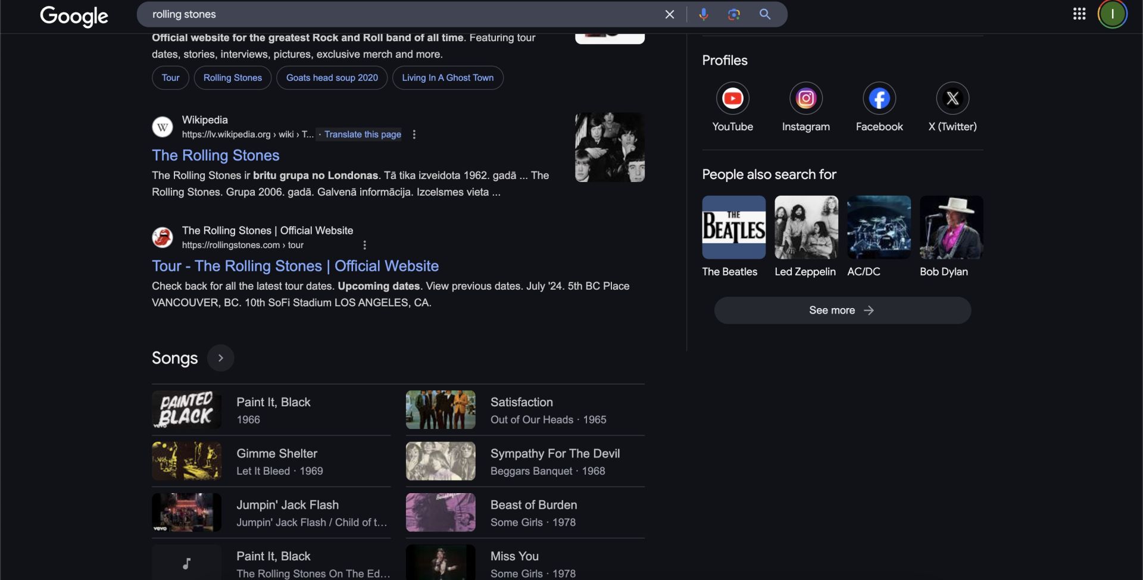Open the Facebook profile icon
The width and height of the screenshot is (1143, 580).
(879, 99)
